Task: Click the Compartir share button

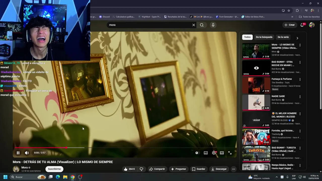Action: point(157,169)
